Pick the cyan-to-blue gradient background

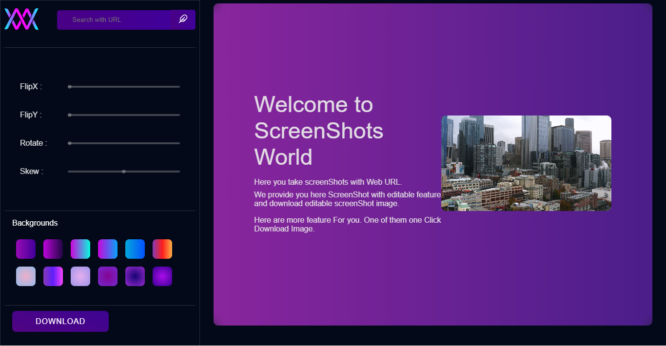pyautogui.click(x=135, y=249)
